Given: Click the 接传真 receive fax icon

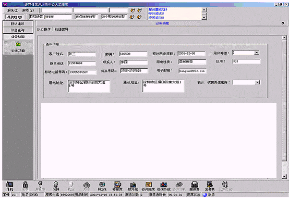Looking at the screenshot, I should pos(195,186).
